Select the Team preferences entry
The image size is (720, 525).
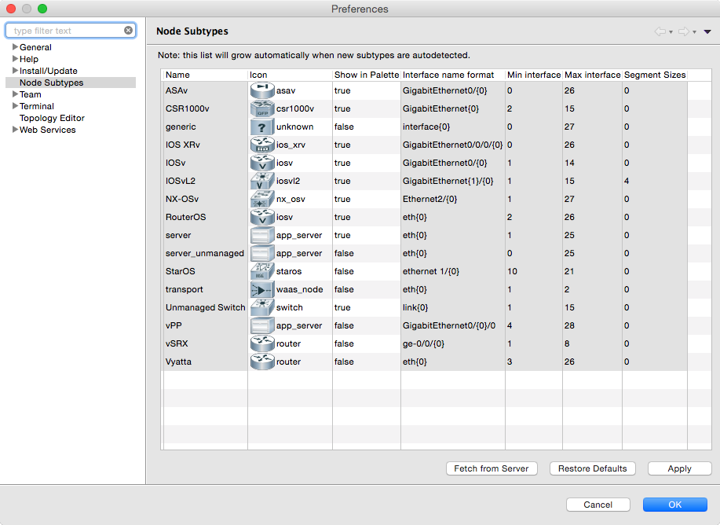(31, 94)
